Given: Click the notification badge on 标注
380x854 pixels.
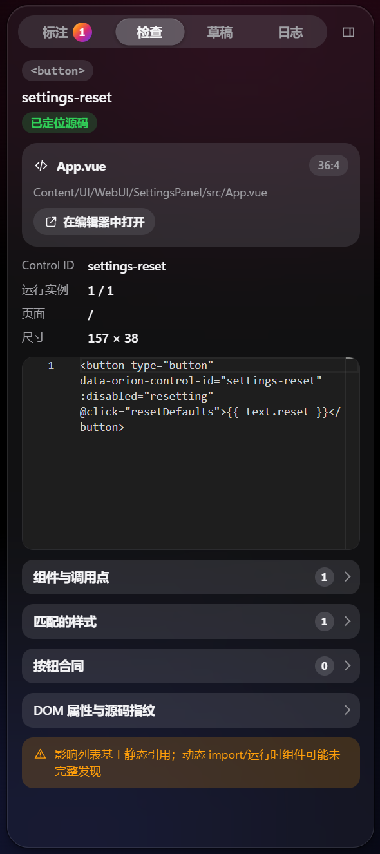Looking at the screenshot, I should point(82,32).
